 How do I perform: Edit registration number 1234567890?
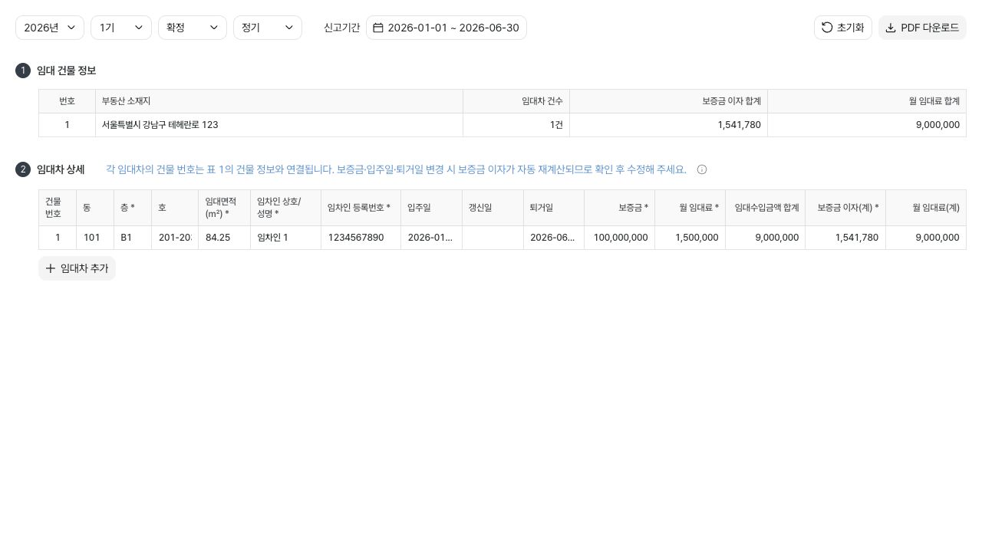361,238
